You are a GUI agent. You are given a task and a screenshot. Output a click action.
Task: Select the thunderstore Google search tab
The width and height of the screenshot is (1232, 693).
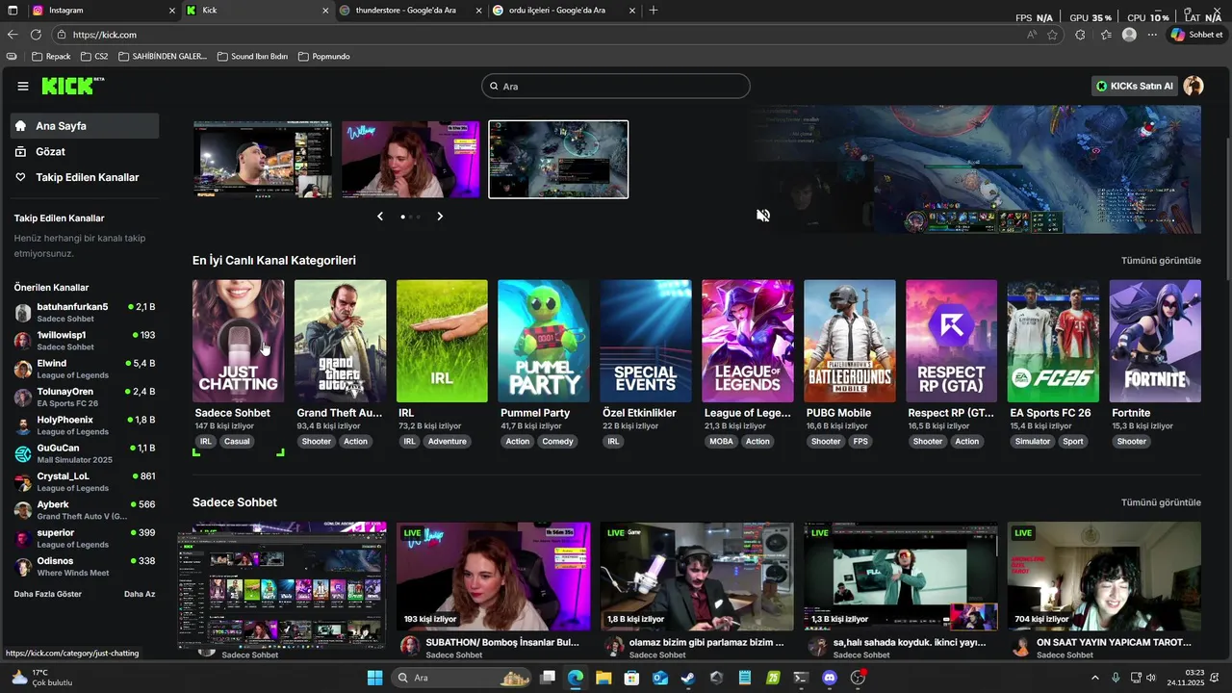pos(412,10)
